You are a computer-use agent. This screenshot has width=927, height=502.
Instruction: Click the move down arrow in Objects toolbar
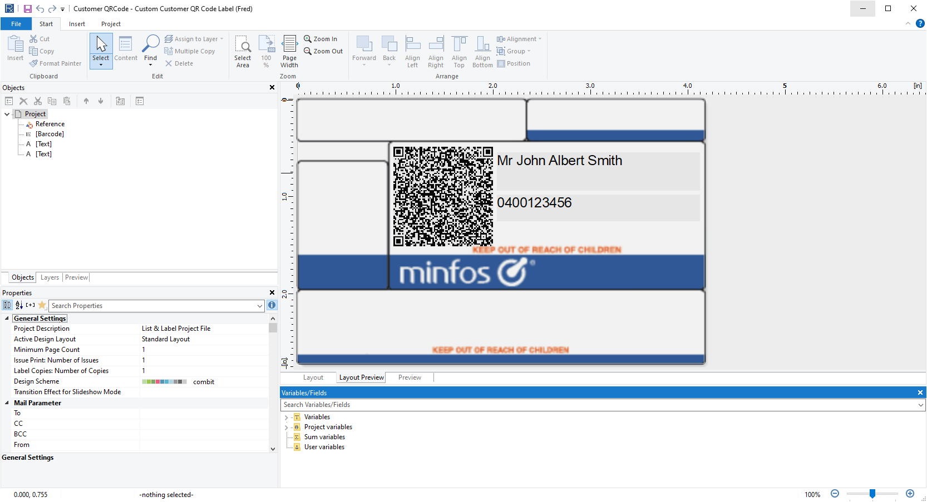point(101,101)
